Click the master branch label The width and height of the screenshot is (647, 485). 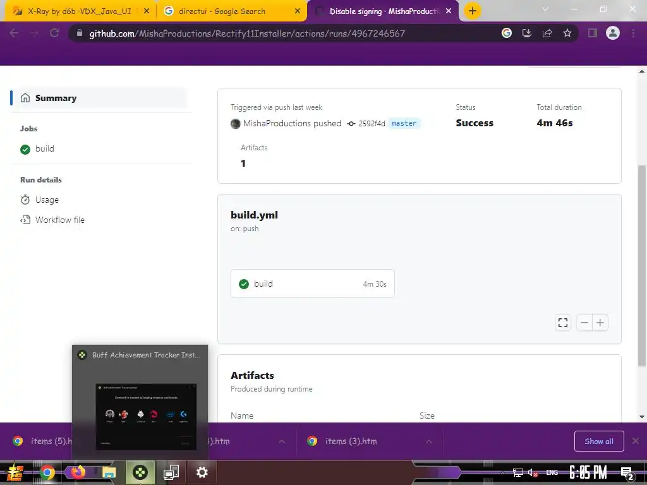[x=404, y=123]
